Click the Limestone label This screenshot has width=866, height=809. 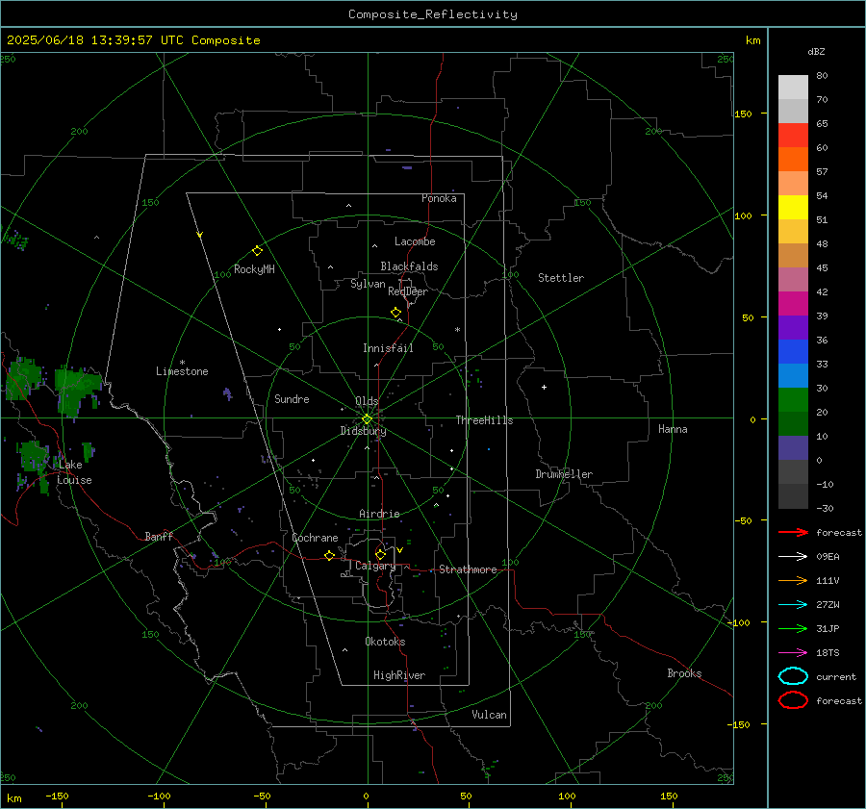click(182, 371)
